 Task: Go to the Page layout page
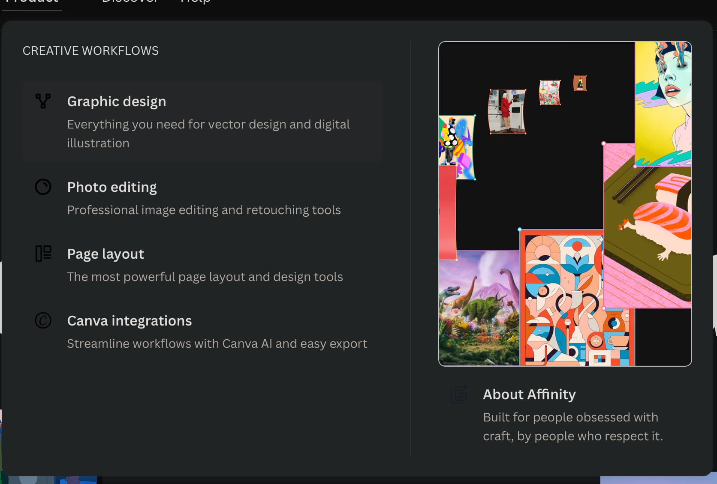coord(105,254)
